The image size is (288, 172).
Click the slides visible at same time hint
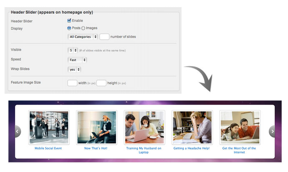coord(102,51)
